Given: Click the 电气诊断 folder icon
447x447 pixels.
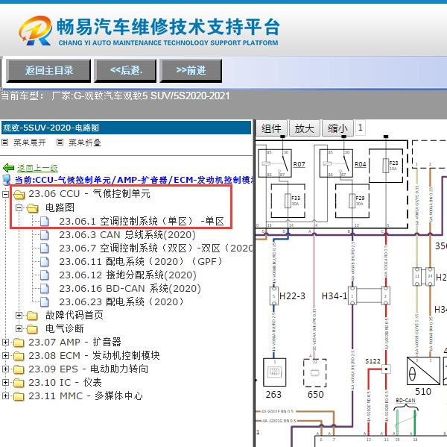Looking at the screenshot, I should pos(33,329).
